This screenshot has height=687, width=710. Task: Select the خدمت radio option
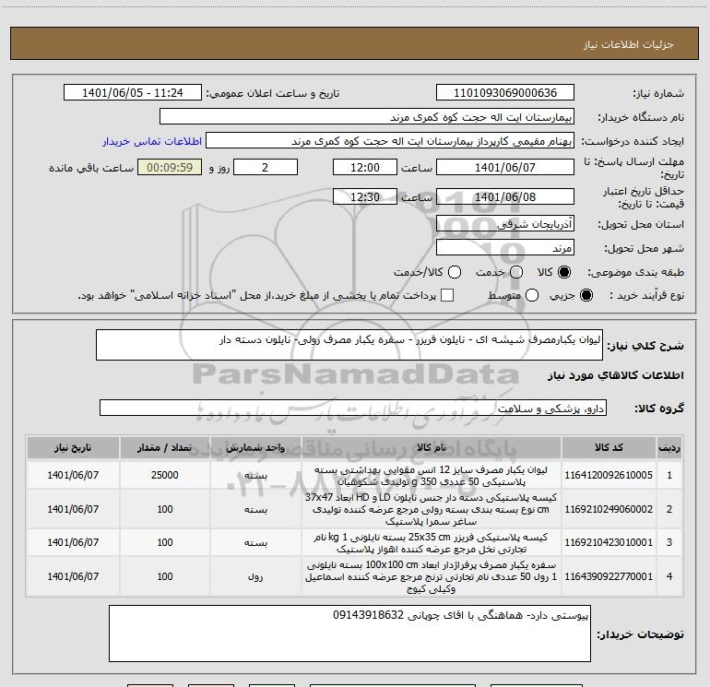point(515,273)
